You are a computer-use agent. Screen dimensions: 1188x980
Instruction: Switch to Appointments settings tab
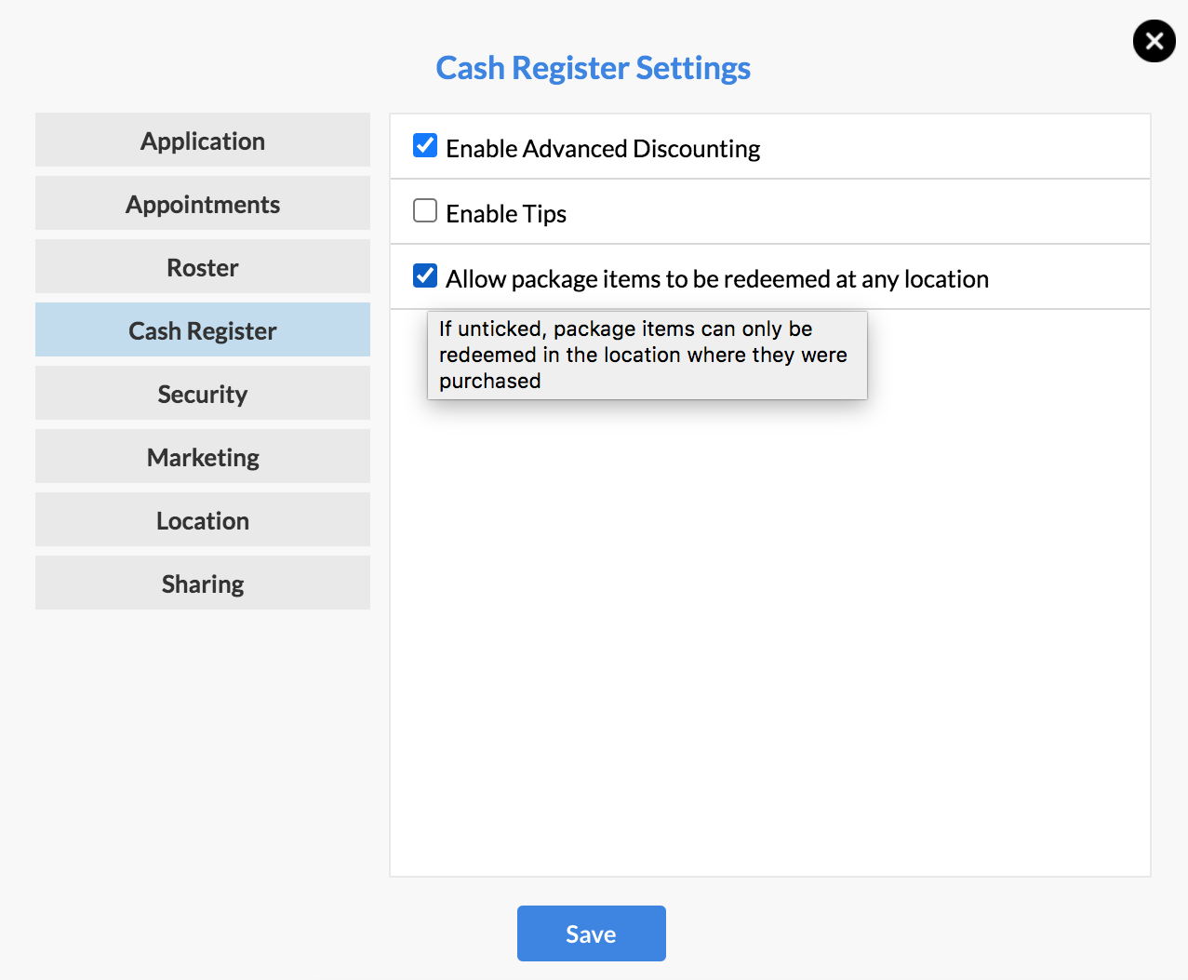tap(203, 204)
